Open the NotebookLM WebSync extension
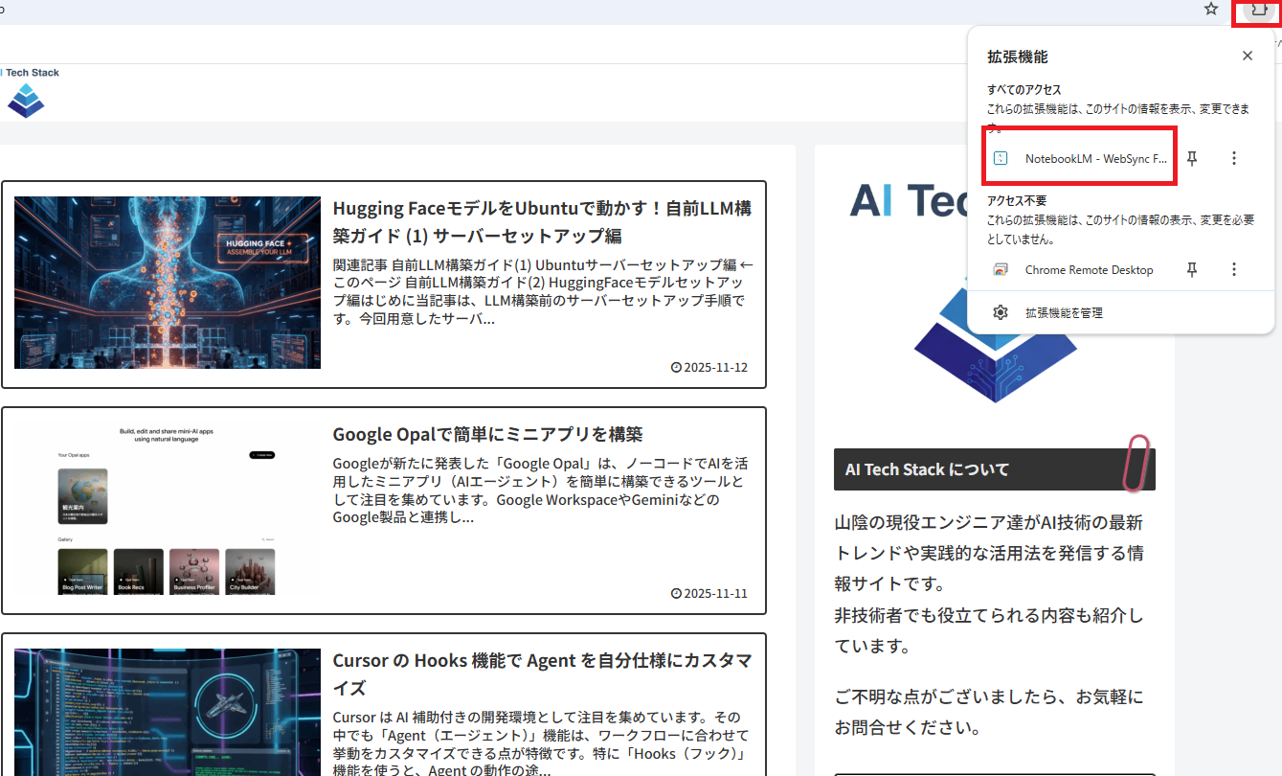 point(1095,159)
